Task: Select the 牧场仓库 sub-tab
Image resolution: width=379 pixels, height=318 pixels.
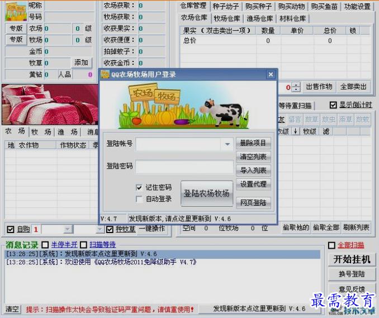Action: [227, 18]
